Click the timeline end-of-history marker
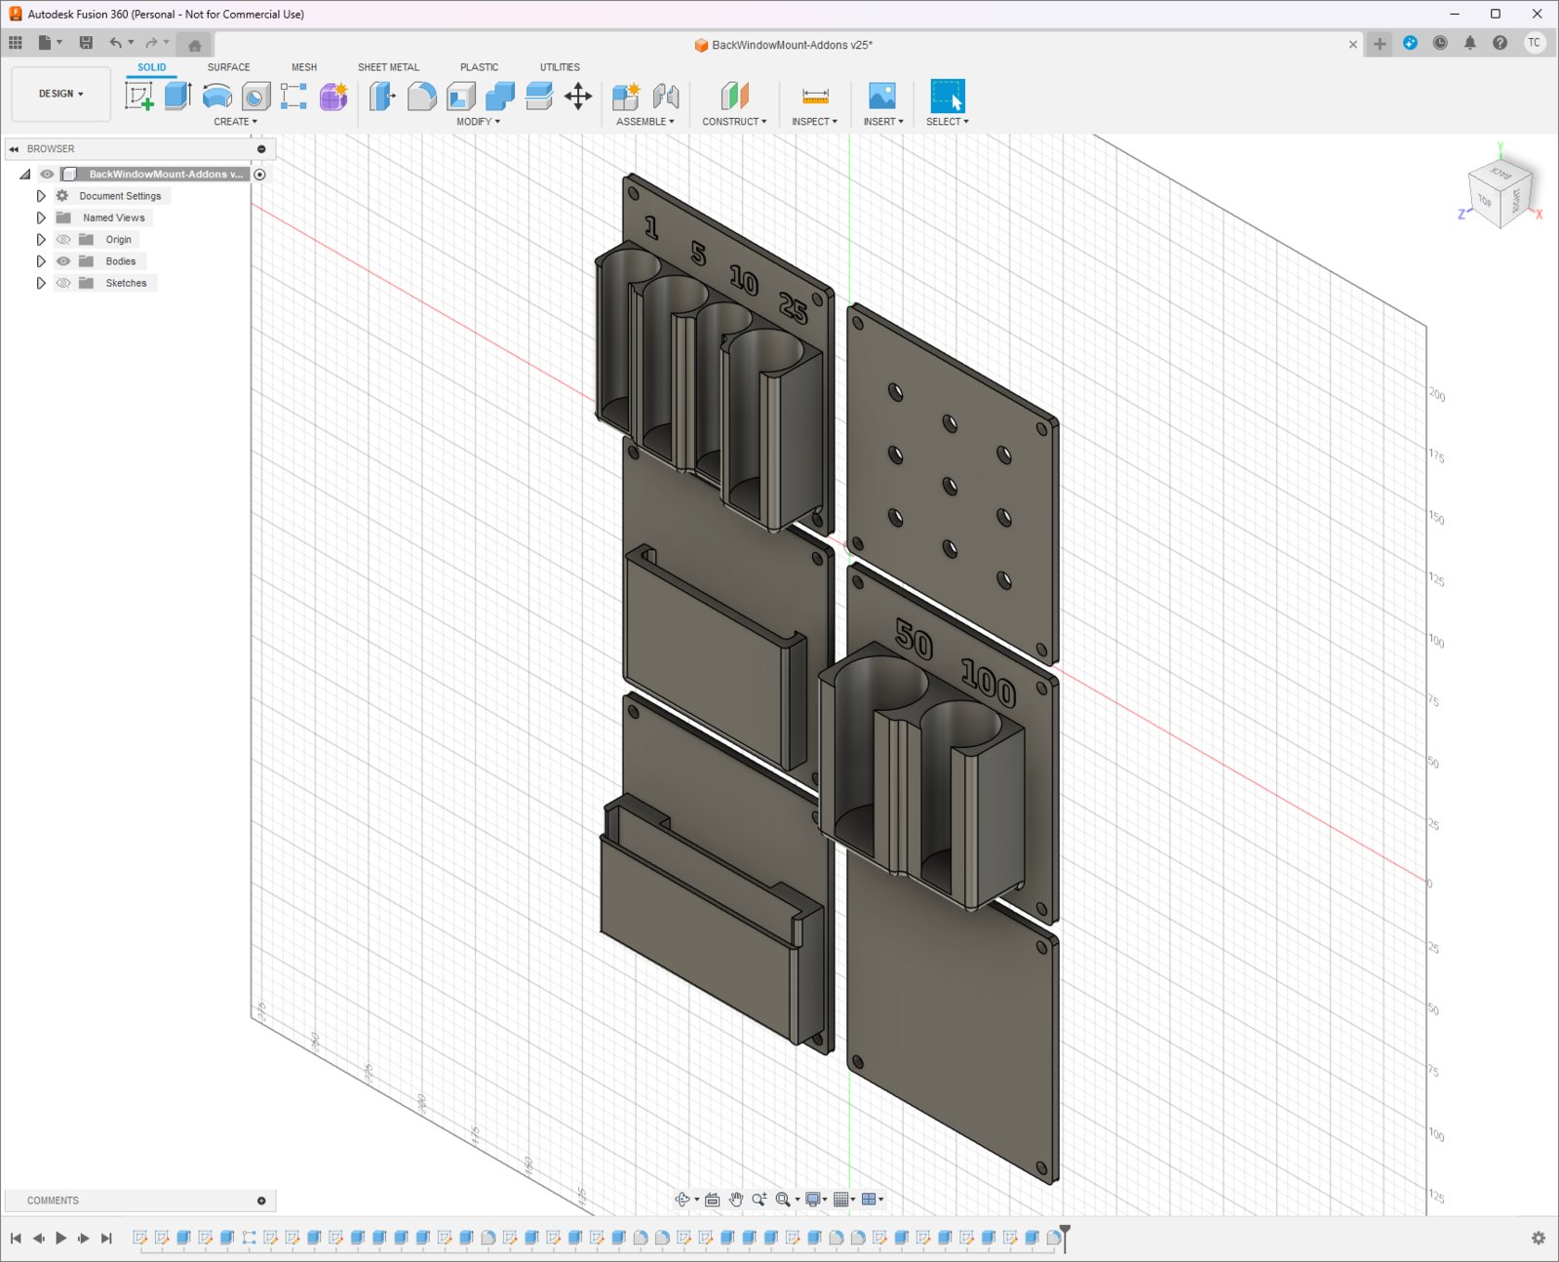 [x=1066, y=1237]
